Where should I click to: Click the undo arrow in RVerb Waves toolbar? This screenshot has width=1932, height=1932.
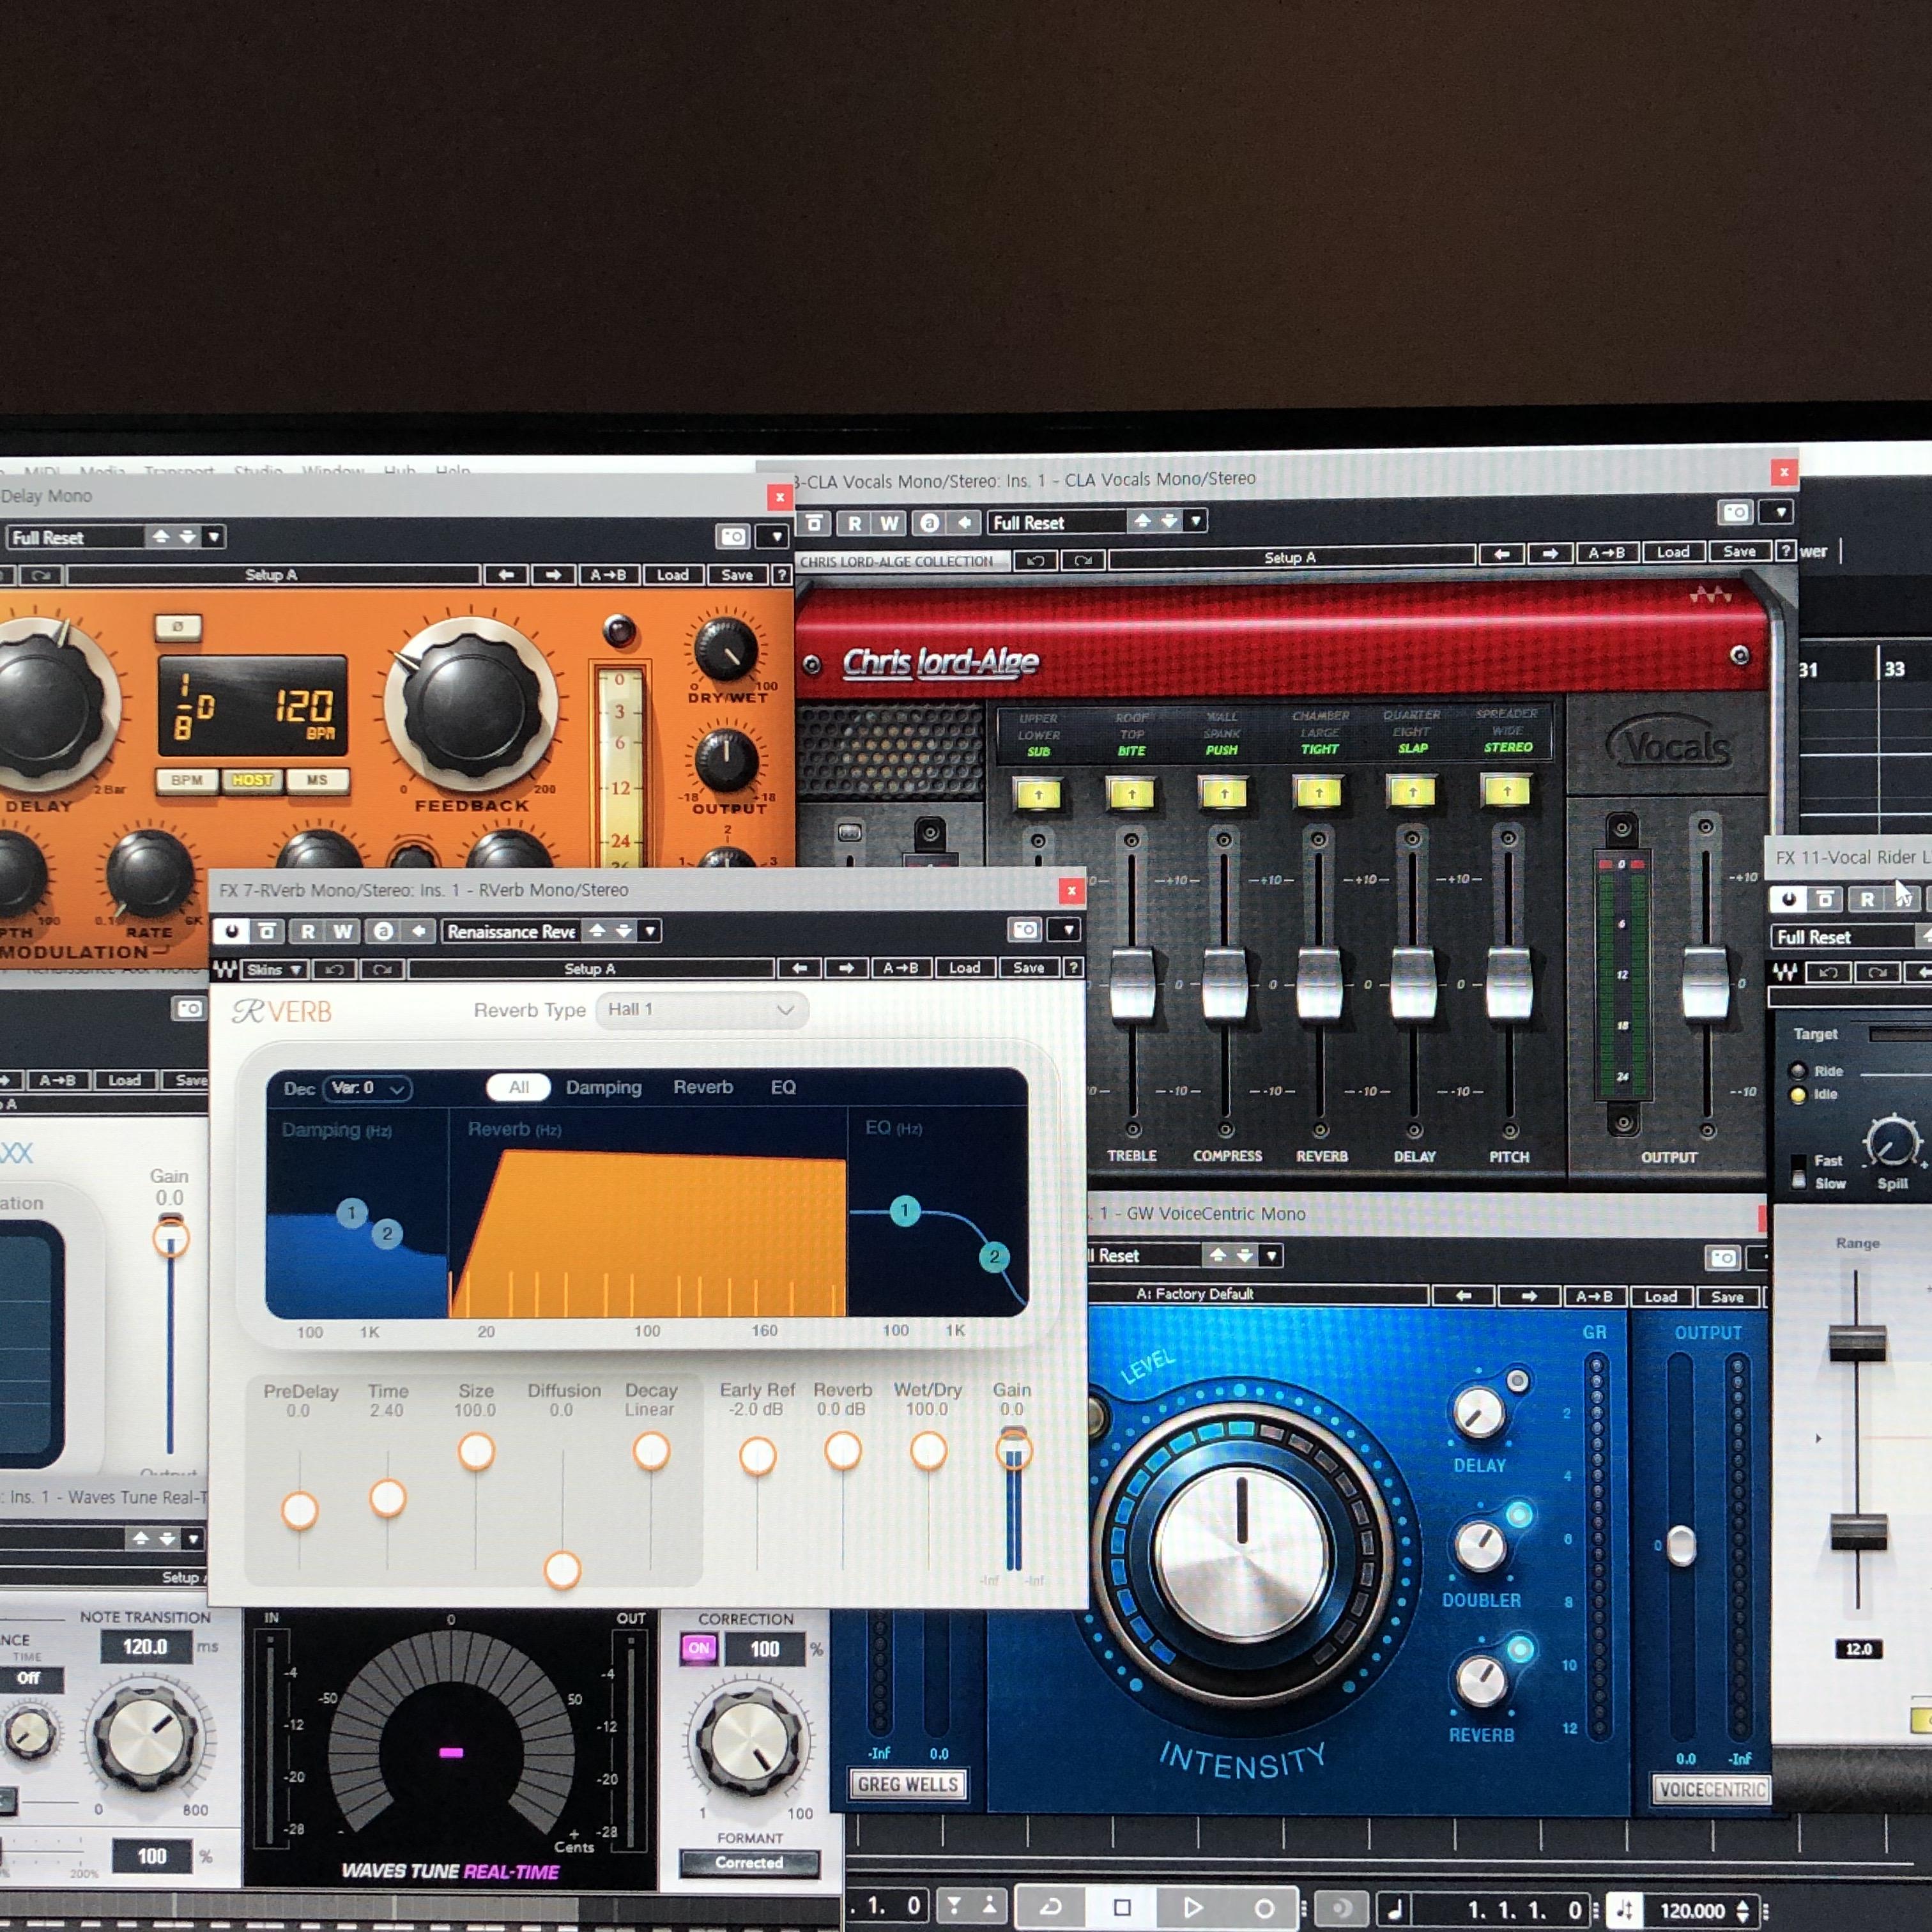click(334, 969)
